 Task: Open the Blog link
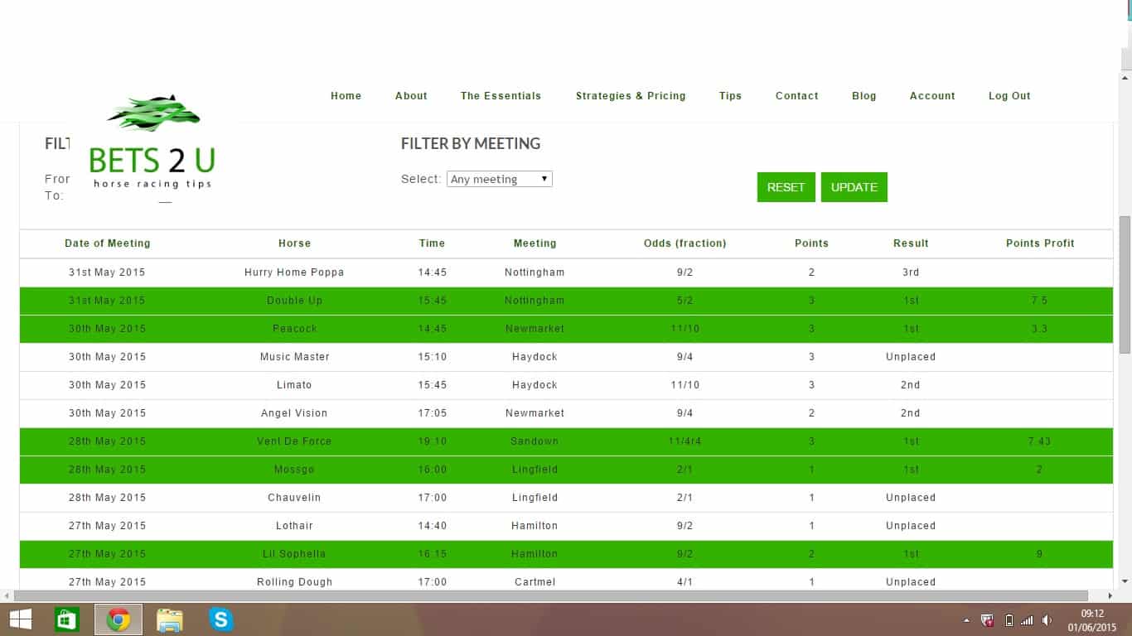864,96
